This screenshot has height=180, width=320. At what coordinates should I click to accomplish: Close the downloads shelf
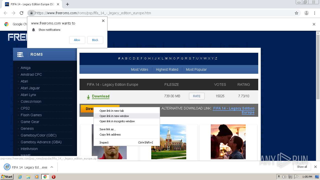pos(315,167)
